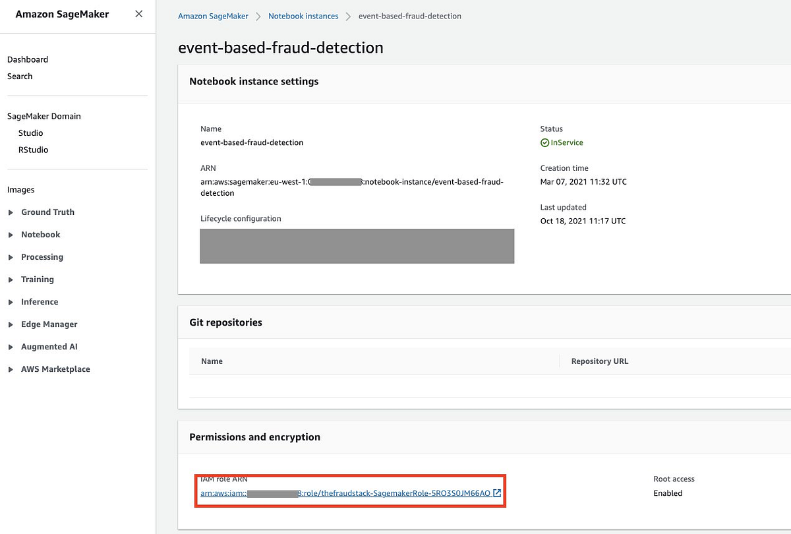This screenshot has width=791, height=534.
Task: Click the Amazon SageMaker sidebar heading
Action: pyautogui.click(x=61, y=13)
